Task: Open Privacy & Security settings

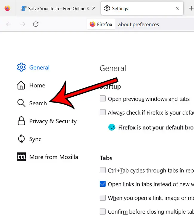Action: coord(53,121)
